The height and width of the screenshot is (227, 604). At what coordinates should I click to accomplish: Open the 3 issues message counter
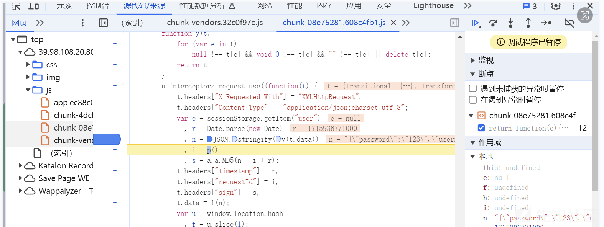(x=530, y=6)
